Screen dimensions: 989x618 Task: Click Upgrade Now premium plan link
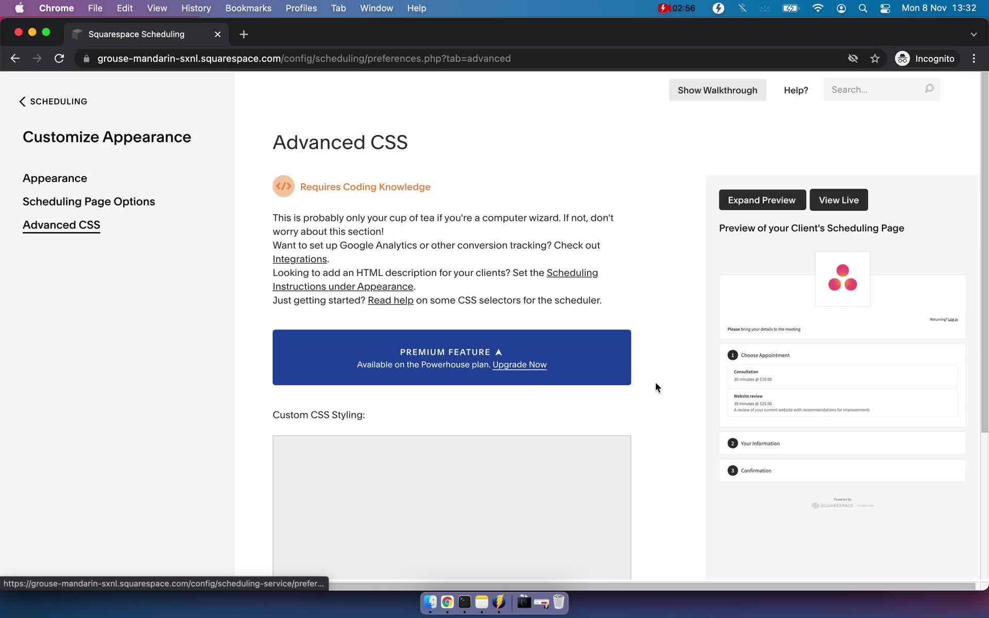[520, 364]
